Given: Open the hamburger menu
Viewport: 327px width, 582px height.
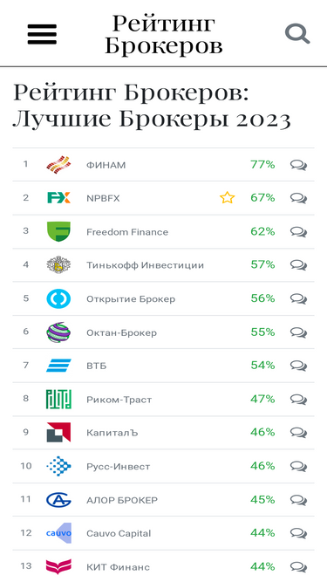Looking at the screenshot, I should pos(42,34).
